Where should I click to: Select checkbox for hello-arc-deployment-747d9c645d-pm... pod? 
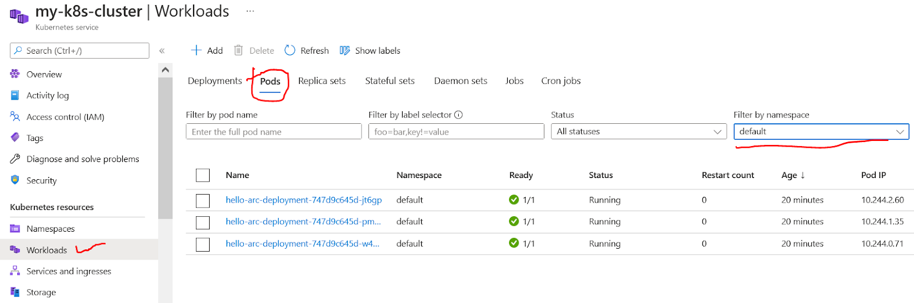[x=203, y=222]
